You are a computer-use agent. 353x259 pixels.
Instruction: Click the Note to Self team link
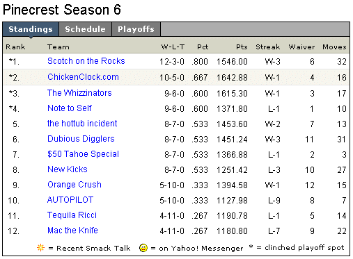coord(70,108)
